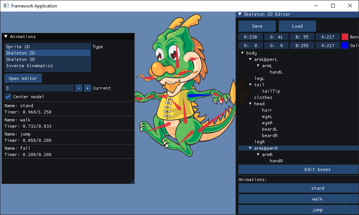Image resolution: width=359 pixels, height=215 pixels.
Task: Collapse the armUpperL tree node
Action: (x=250, y=59)
